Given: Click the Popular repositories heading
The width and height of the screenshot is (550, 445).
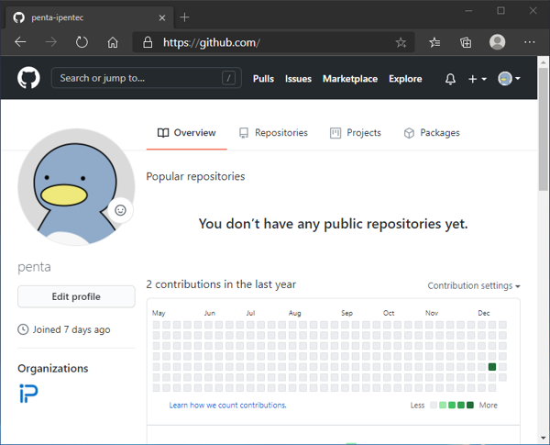Looking at the screenshot, I should 195,176.
